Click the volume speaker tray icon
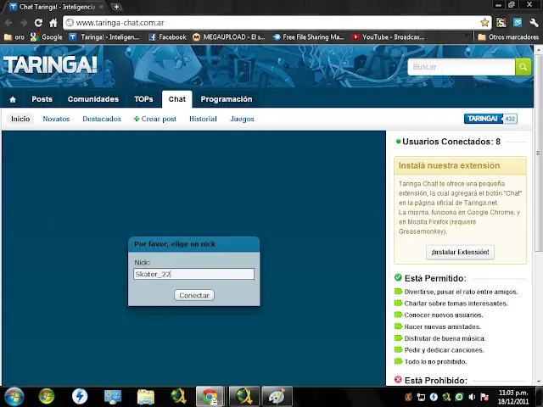This screenshot has height=407, width=543. click(472, 397)
